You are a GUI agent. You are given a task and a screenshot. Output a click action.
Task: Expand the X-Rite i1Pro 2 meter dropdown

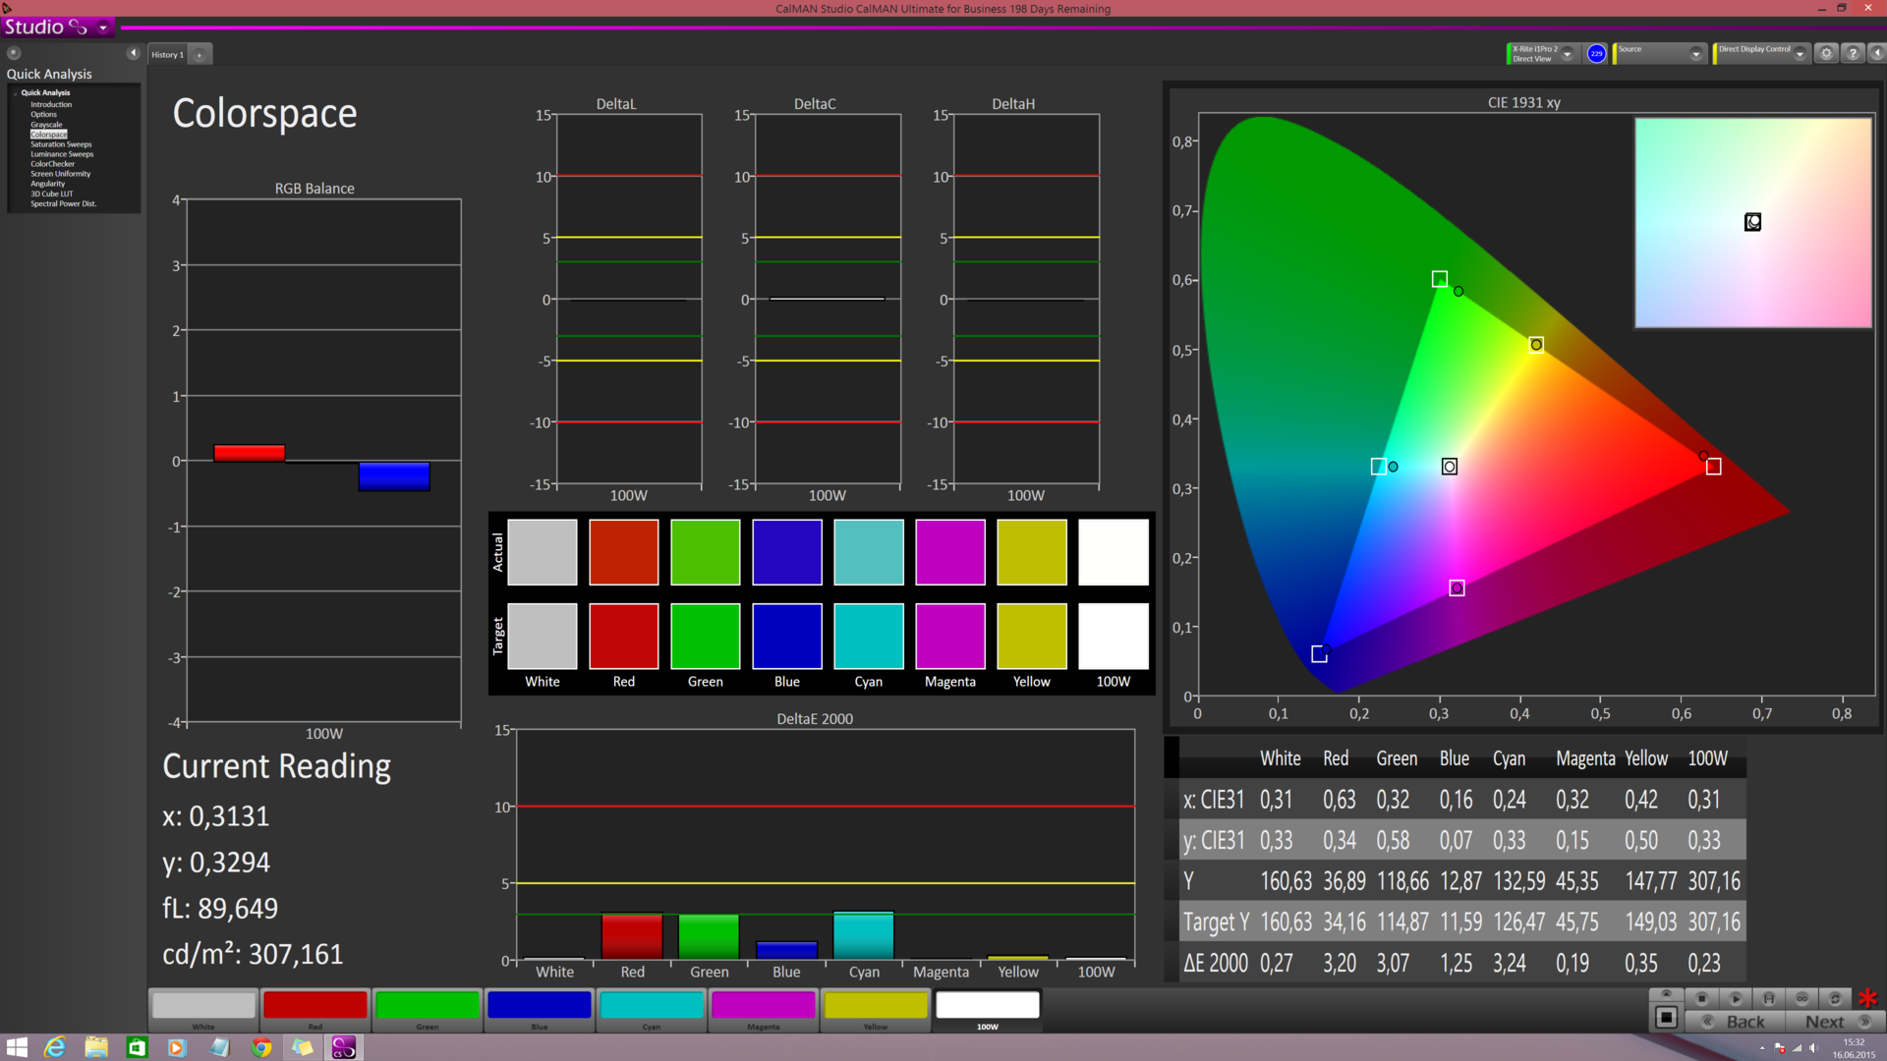pos(1568,54)
